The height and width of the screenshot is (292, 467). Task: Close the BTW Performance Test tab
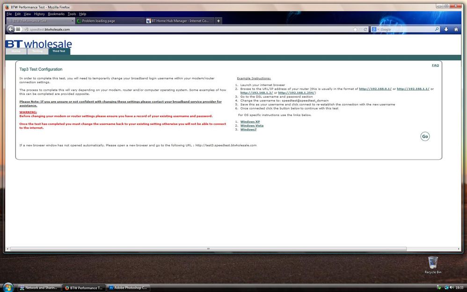pos(73,21)
